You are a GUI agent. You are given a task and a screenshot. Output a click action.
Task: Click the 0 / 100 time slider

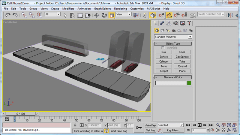point(21,114)
